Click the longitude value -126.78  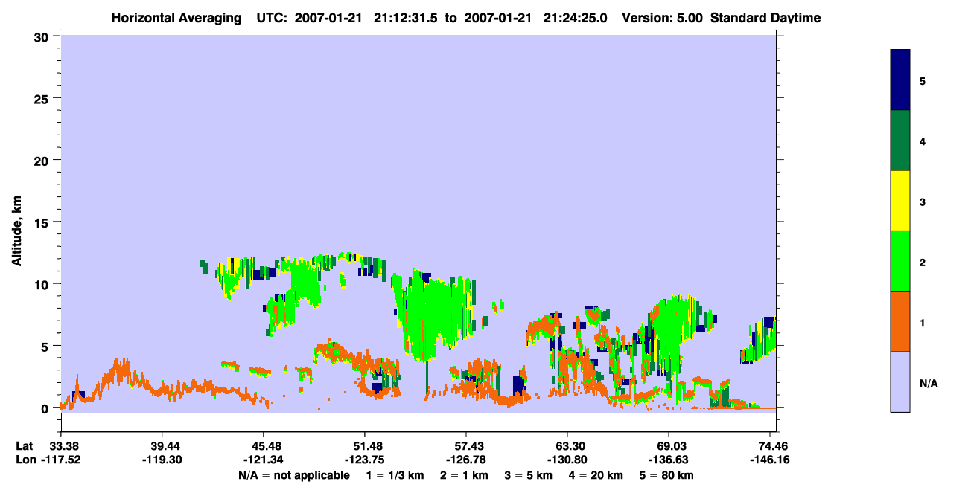pyautogui.click(x=465, y=460)
